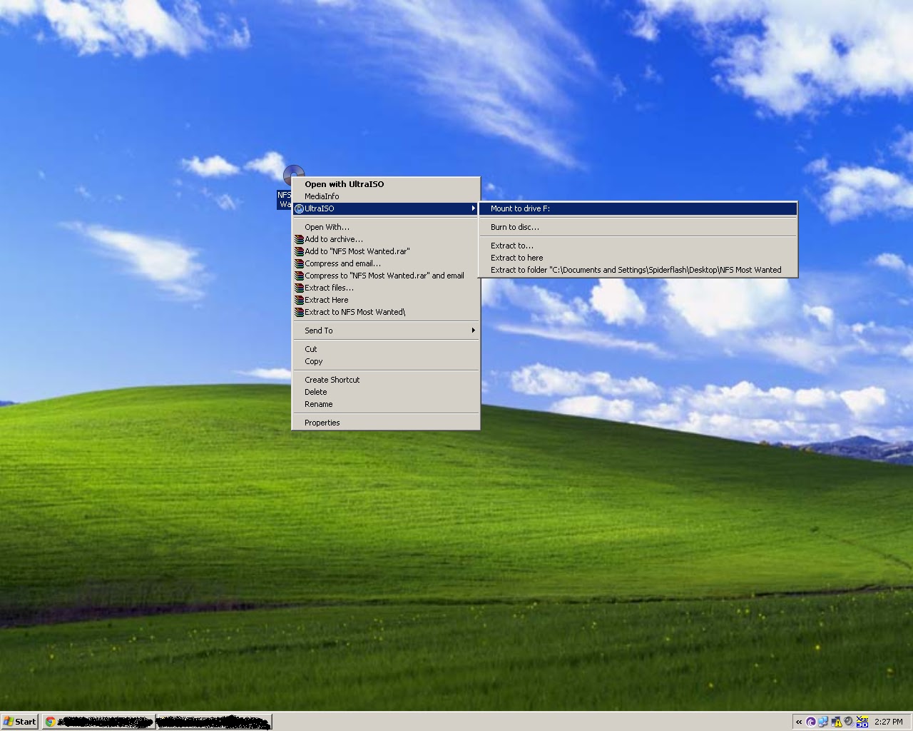Expand the Send To submenu
The image size is (913, 731).
386,331
